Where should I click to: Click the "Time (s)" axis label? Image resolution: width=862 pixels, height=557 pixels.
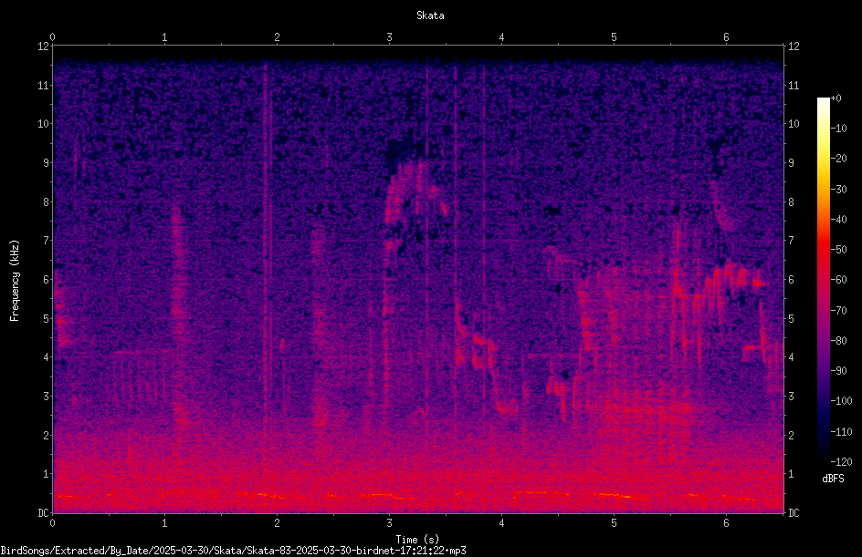point(417,540)
